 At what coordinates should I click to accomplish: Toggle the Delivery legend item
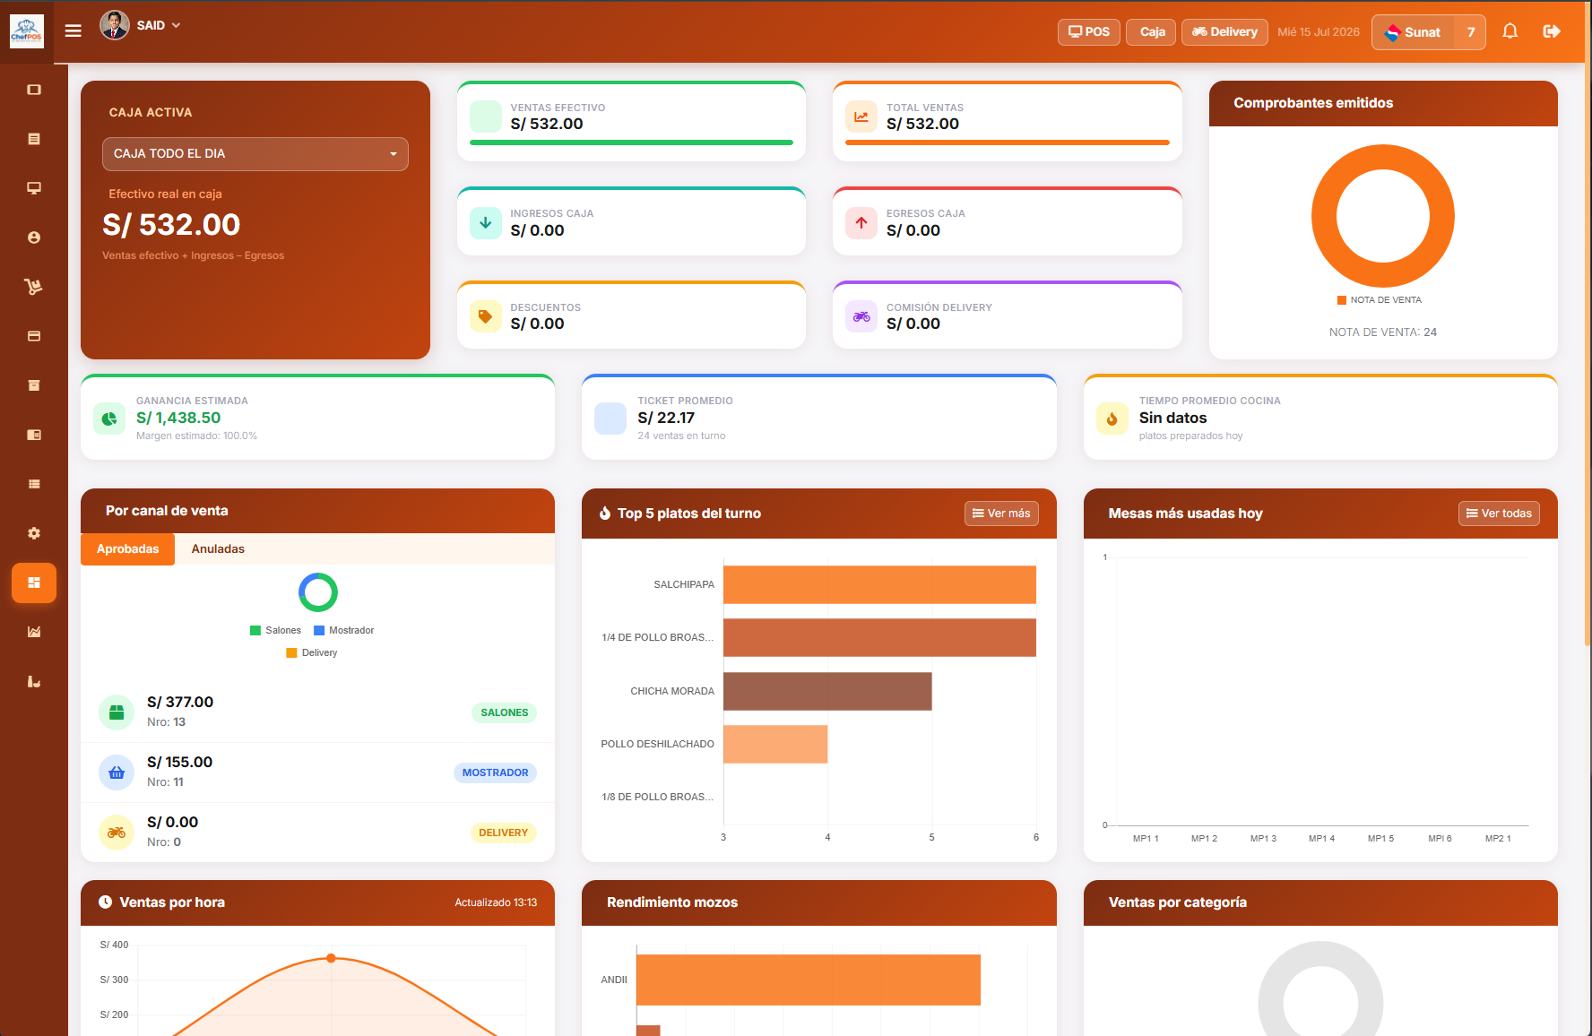click(312, 652)
